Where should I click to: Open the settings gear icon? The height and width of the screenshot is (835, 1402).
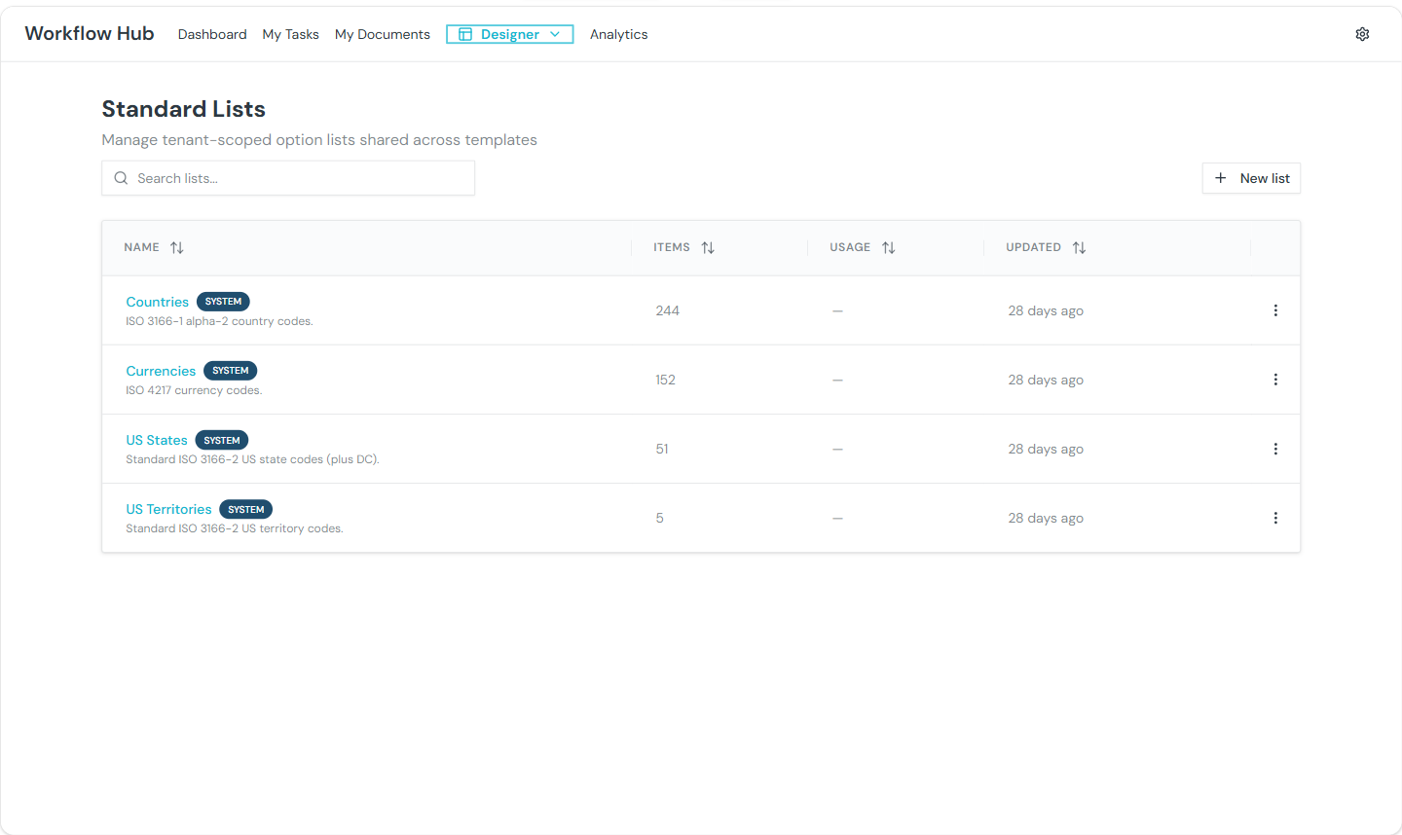pos(1362,34)
